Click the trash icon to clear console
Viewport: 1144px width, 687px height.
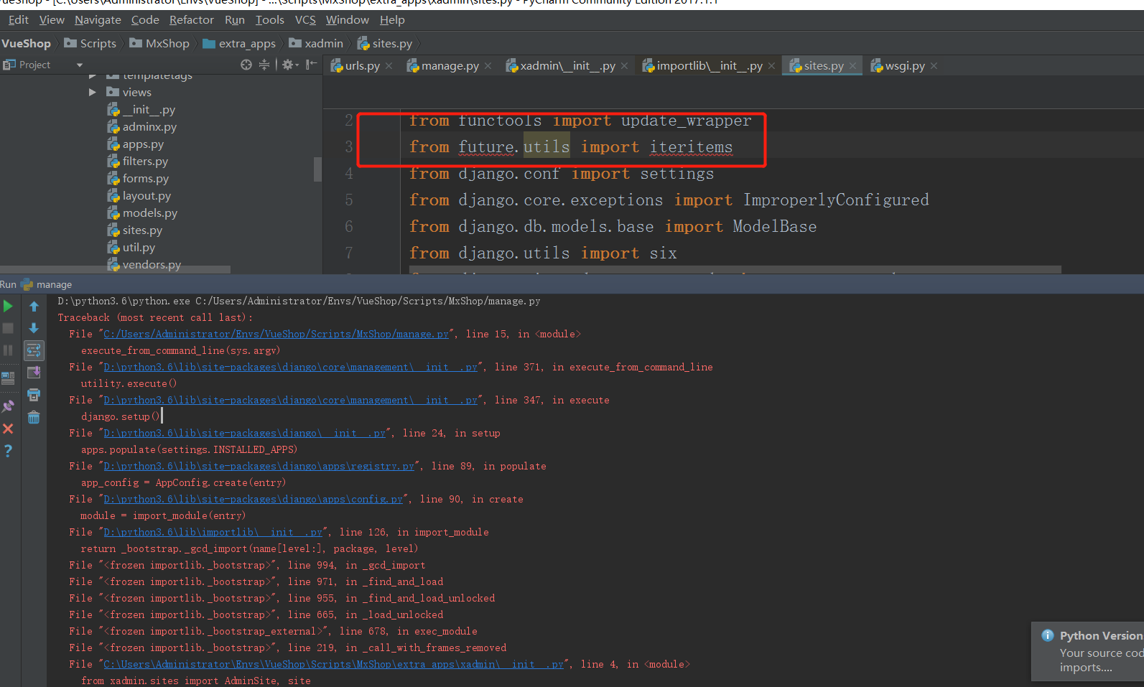click(x=34, y=417)
